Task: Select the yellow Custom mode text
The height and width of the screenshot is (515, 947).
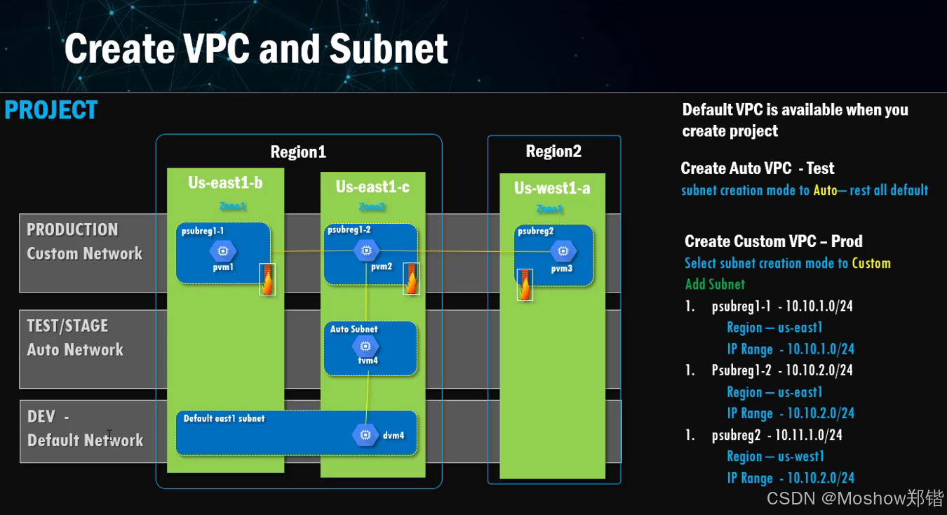Action: coord(872,263)
